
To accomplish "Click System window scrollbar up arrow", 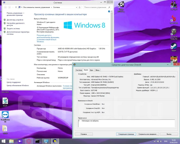I will coord(112,11).
